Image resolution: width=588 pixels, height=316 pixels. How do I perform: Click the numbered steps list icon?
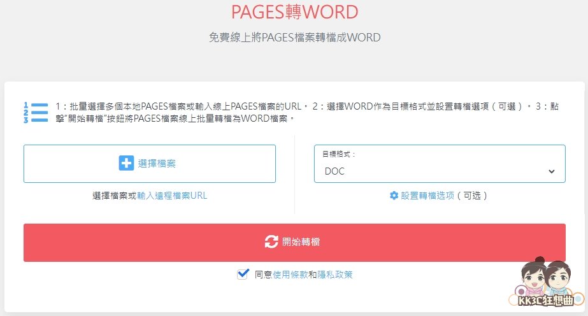[36, 113]
